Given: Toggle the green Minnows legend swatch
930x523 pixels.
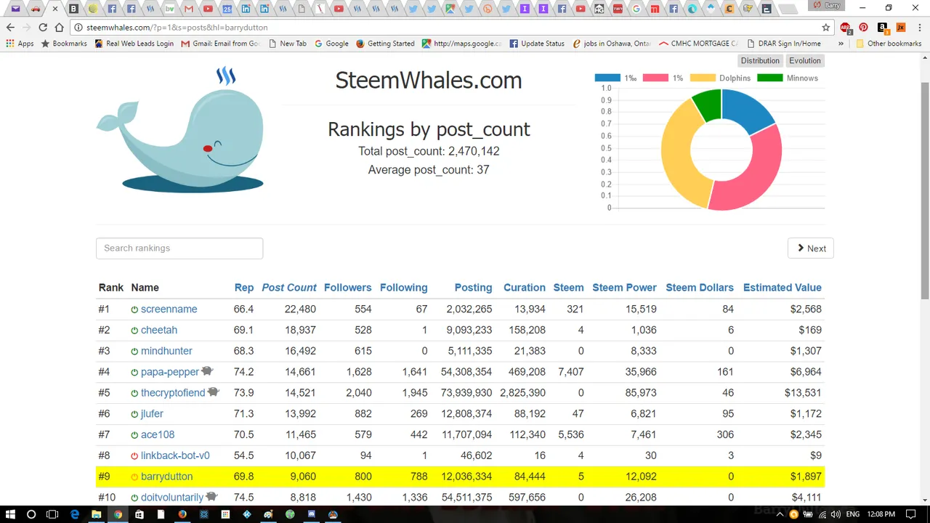Looking at the screenshot, I should pyautogui.click(x=769, y=78).
